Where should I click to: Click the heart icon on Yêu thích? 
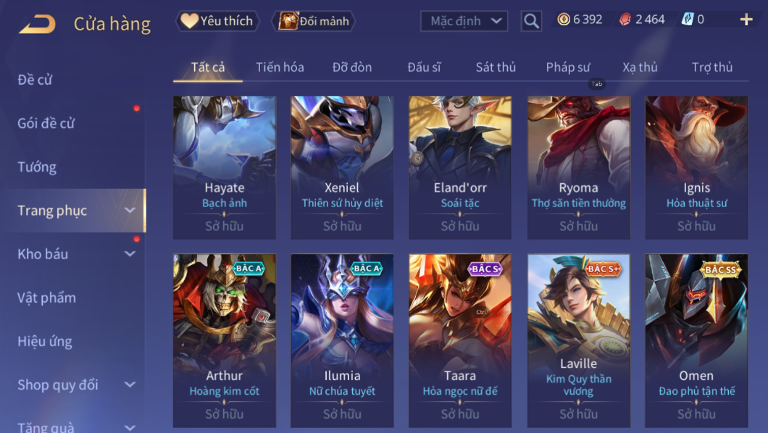[x=189, y=20]
